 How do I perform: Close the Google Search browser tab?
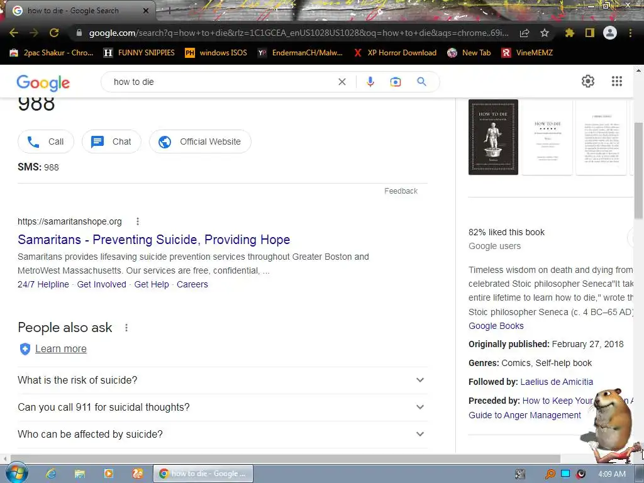(x=146, y=11)
